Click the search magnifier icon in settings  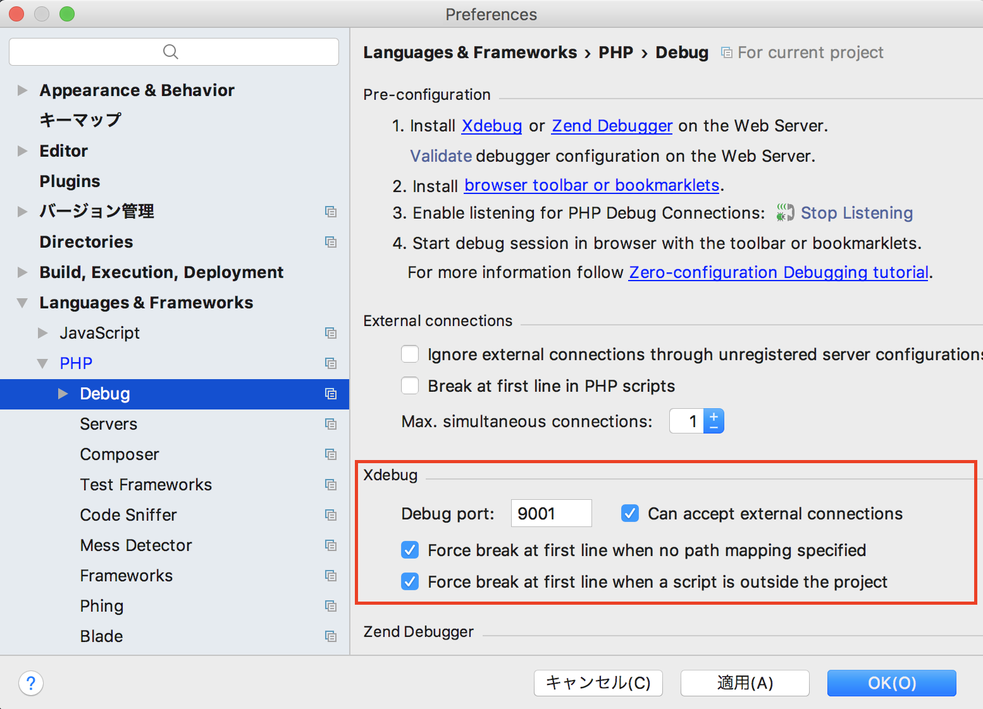click(x=170, y=51)
